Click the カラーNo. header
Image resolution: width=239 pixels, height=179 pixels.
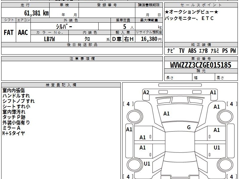tap(50, 33)
